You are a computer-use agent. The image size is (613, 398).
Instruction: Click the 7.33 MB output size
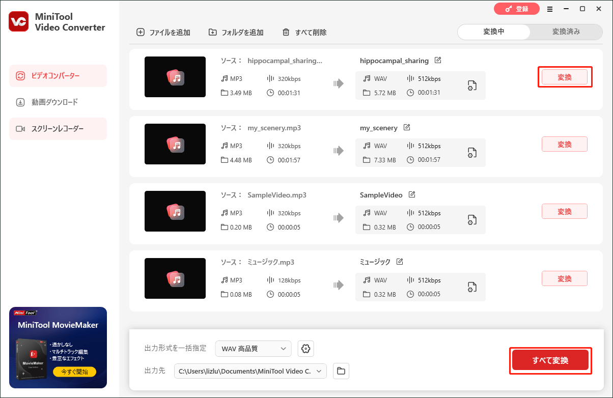(x=384, y=160)
